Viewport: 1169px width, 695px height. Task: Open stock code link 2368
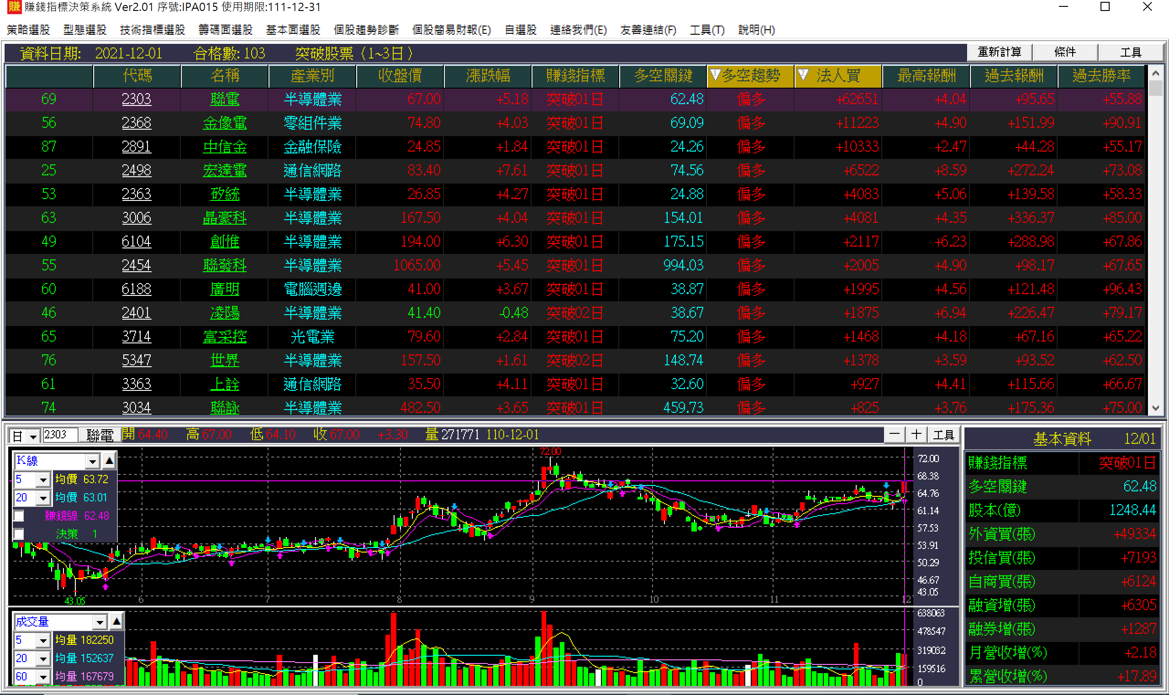136,123
